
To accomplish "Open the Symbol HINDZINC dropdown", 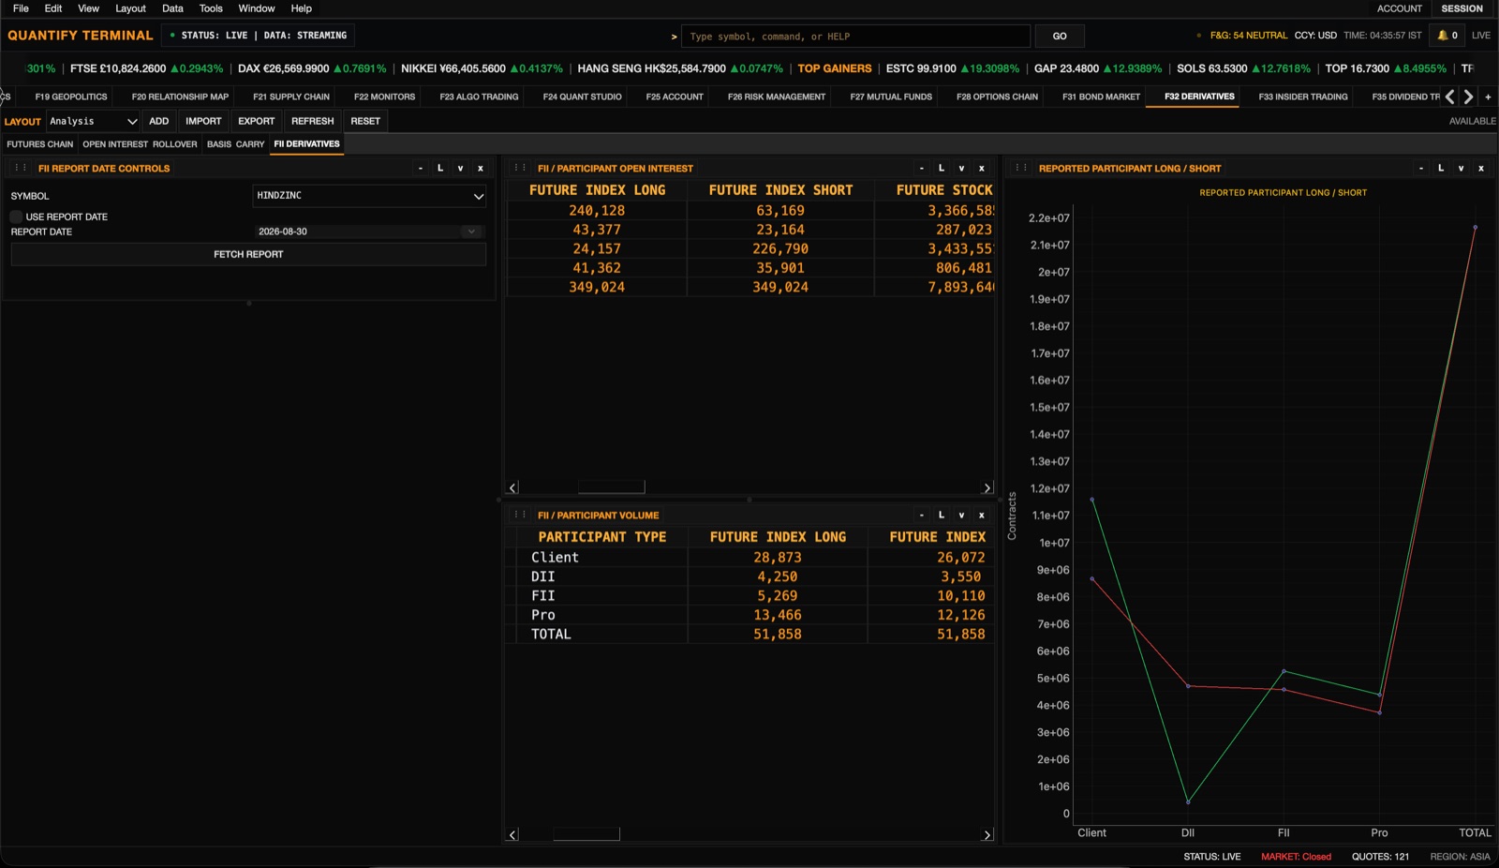I will point(369,196).
